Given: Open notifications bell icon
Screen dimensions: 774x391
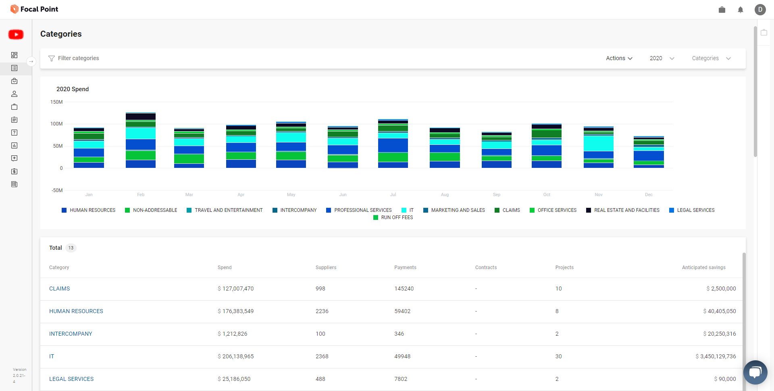Looking at the screenshot, I should coord(741,10).
